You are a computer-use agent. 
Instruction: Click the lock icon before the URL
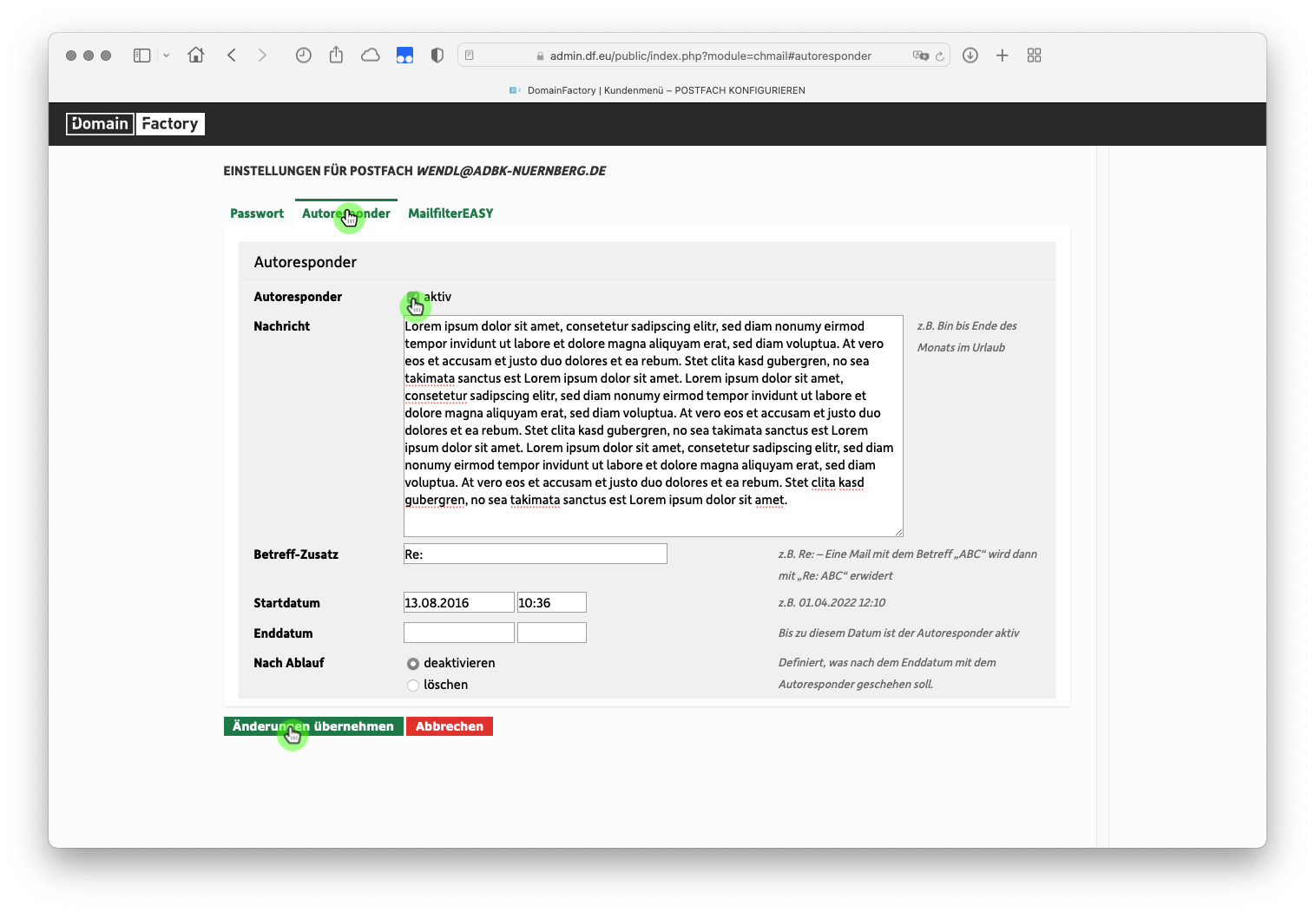[540, 56]
